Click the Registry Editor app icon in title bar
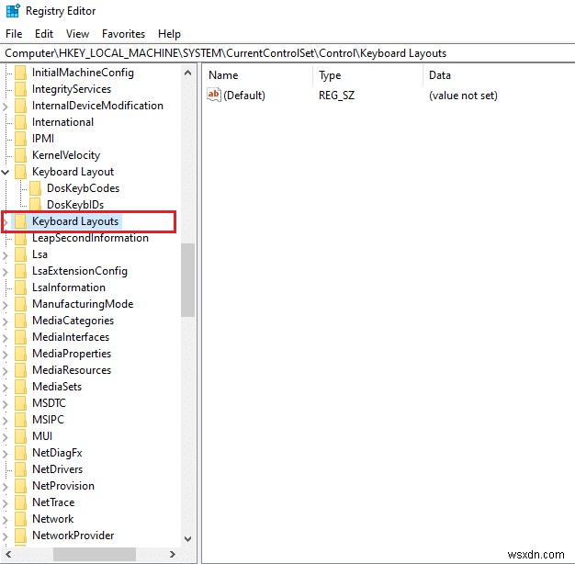 pos(13,11)
